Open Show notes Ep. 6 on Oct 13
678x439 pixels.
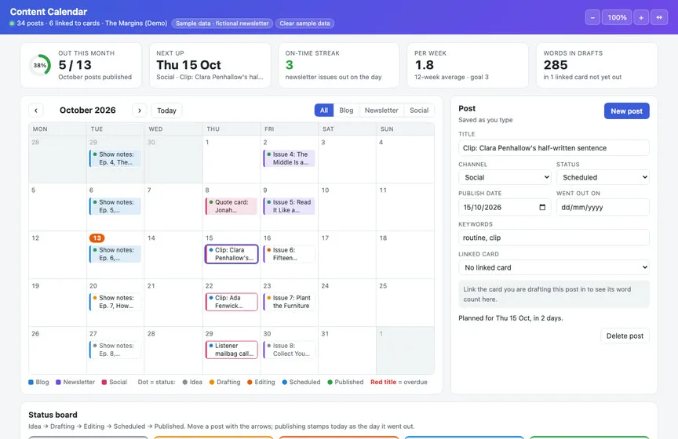click(115, 254)
